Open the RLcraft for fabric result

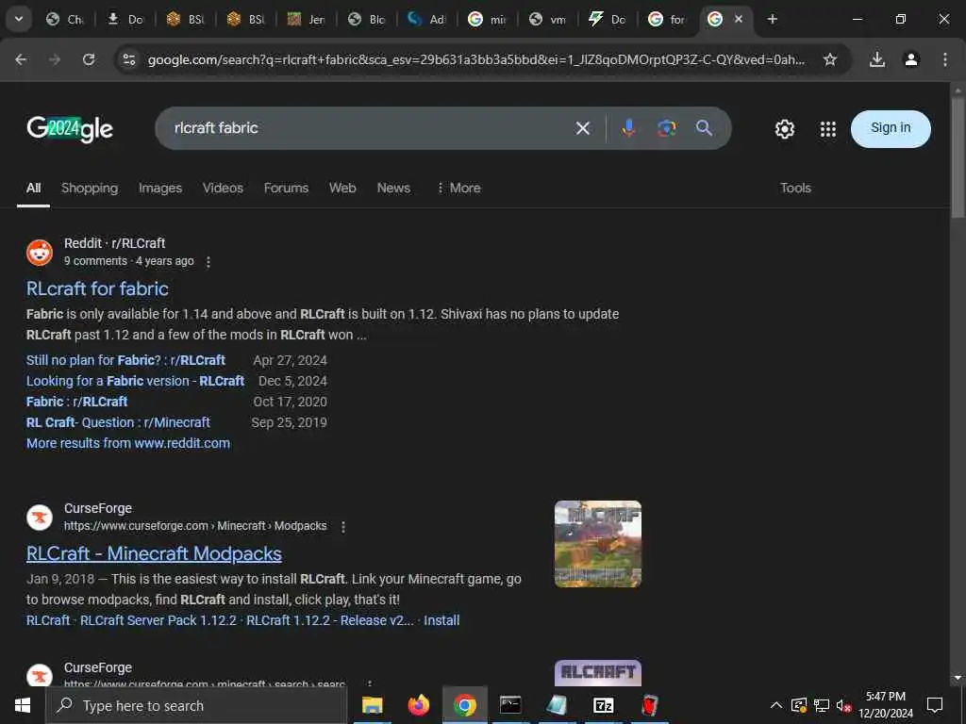point(97,288)
